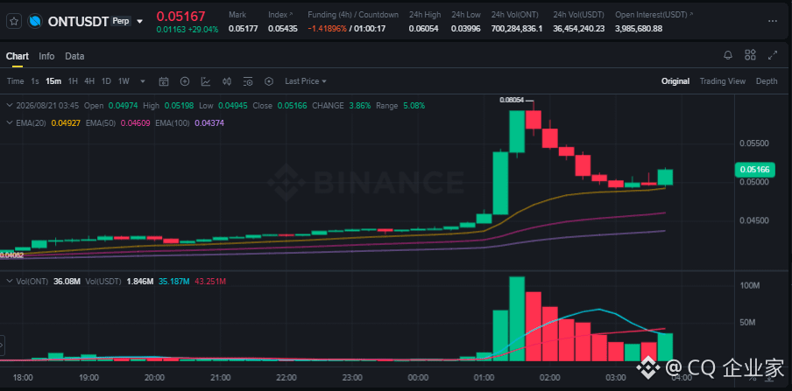Click the Mark price 0.05177
The height and width of the screenshot is (391, 792).
[243, 29]
